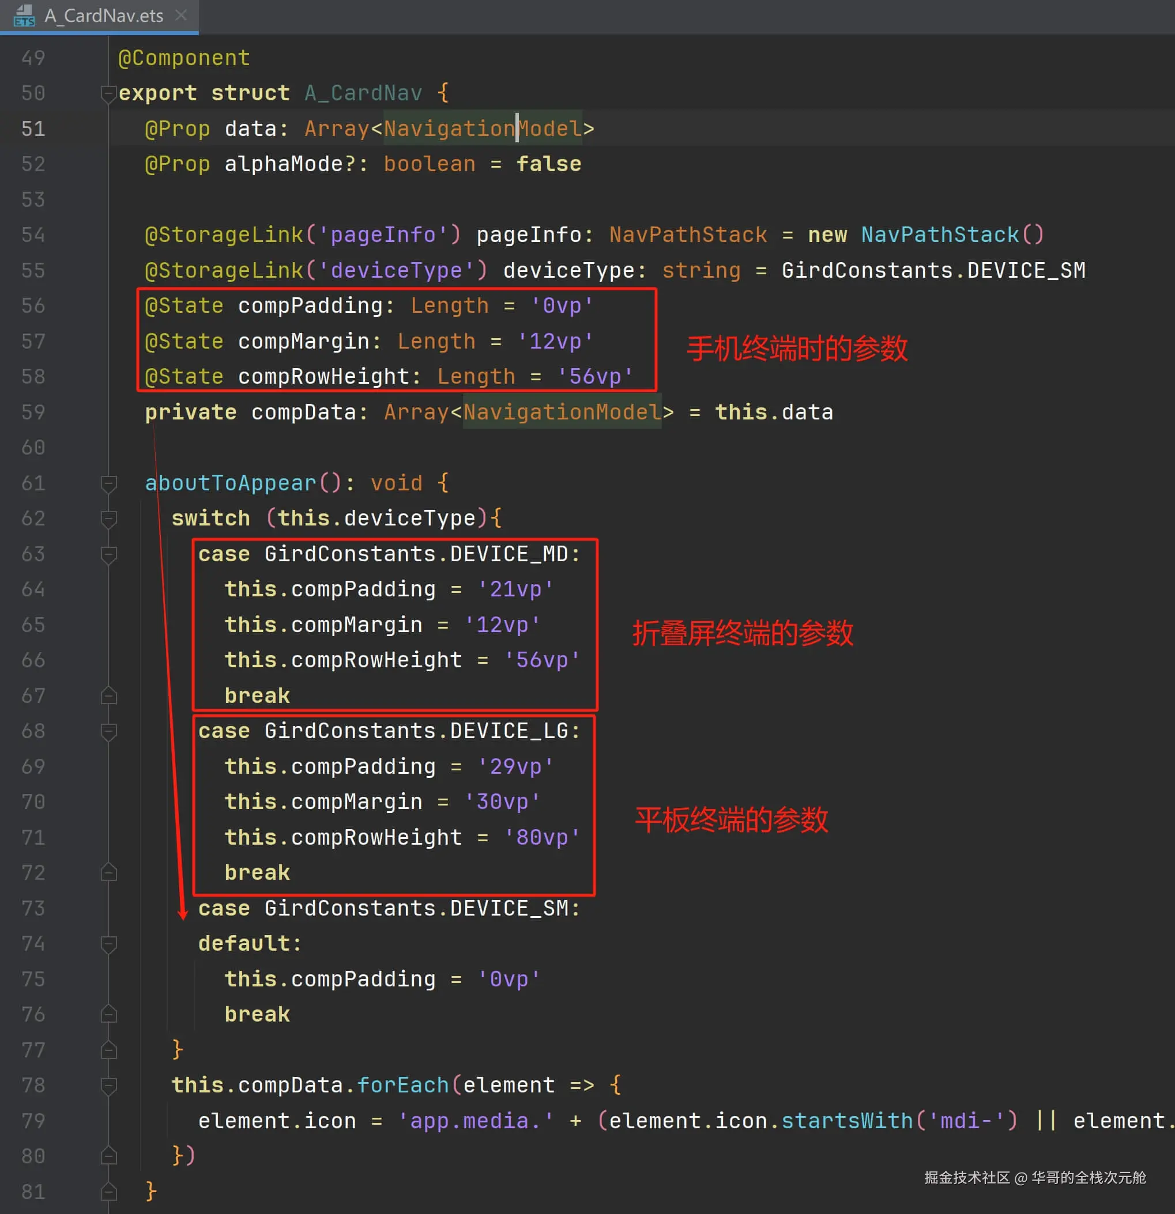
Task: Click the startsWith method on line 79
Action: [x=846, y=1121]
